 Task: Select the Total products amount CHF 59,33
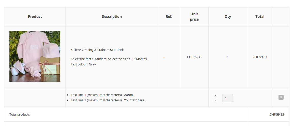277,115
